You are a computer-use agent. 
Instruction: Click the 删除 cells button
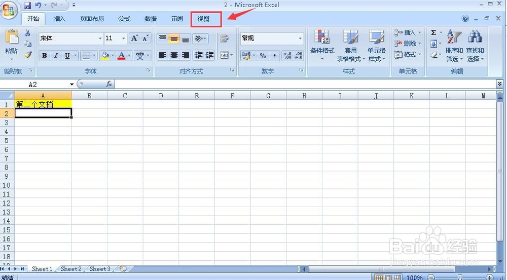coord(408,44)
